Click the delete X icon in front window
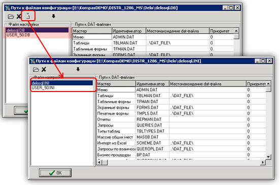This screenshot has width=280, height=185. coord(44,69)
